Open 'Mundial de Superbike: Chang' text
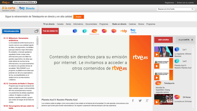 click(x=163, y=90)
